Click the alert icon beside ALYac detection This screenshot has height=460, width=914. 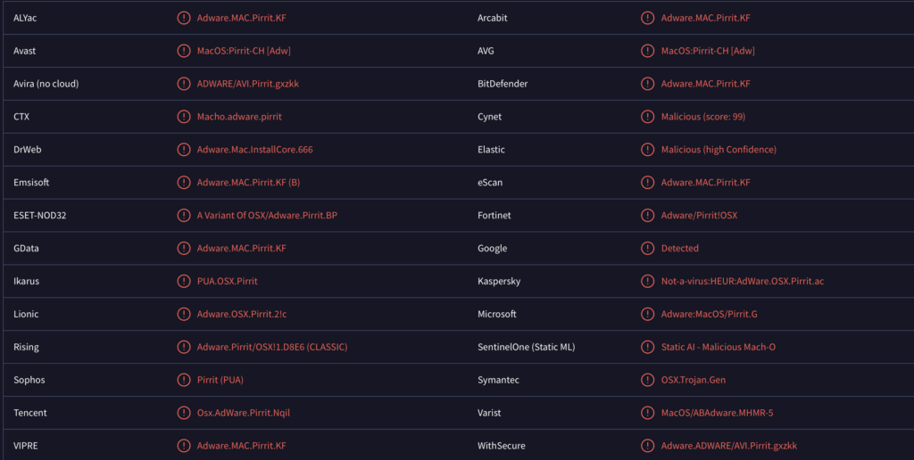click(x=184, y=18)
